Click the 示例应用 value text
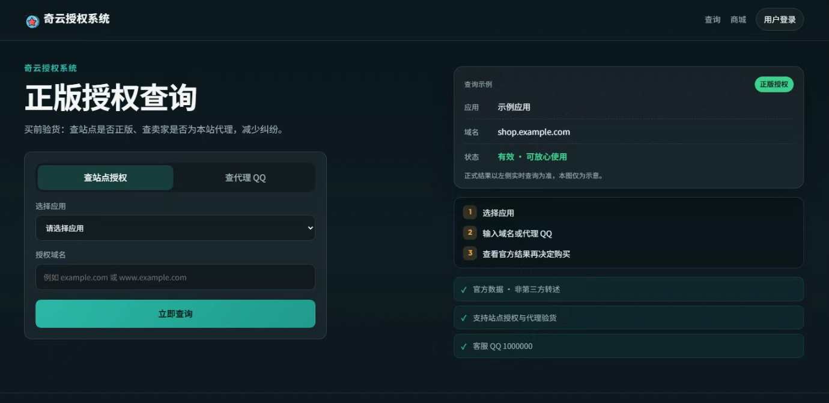 [514, 107]
